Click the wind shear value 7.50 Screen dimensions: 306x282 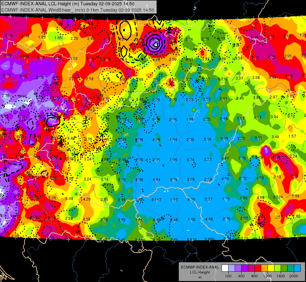(x=123, y=120)
